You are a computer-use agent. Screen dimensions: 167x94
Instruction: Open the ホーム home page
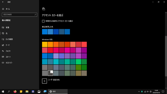[x=20, y=9]
